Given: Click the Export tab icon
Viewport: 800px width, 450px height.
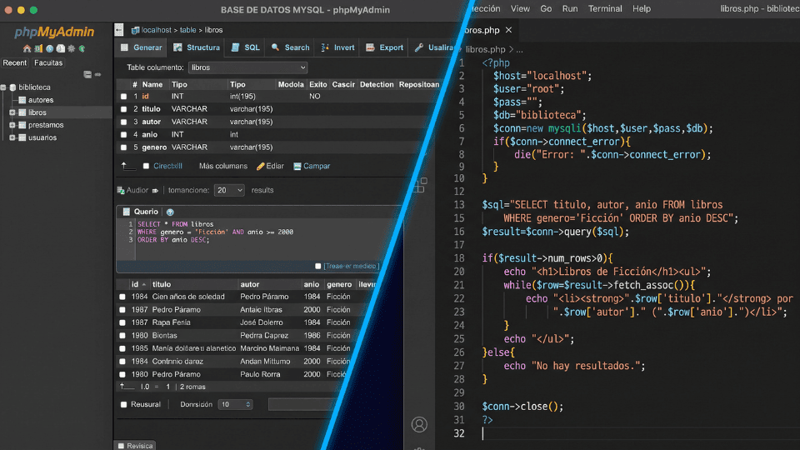Looking at the screenshot, I should pyautogui.click(x=370, y=47).
